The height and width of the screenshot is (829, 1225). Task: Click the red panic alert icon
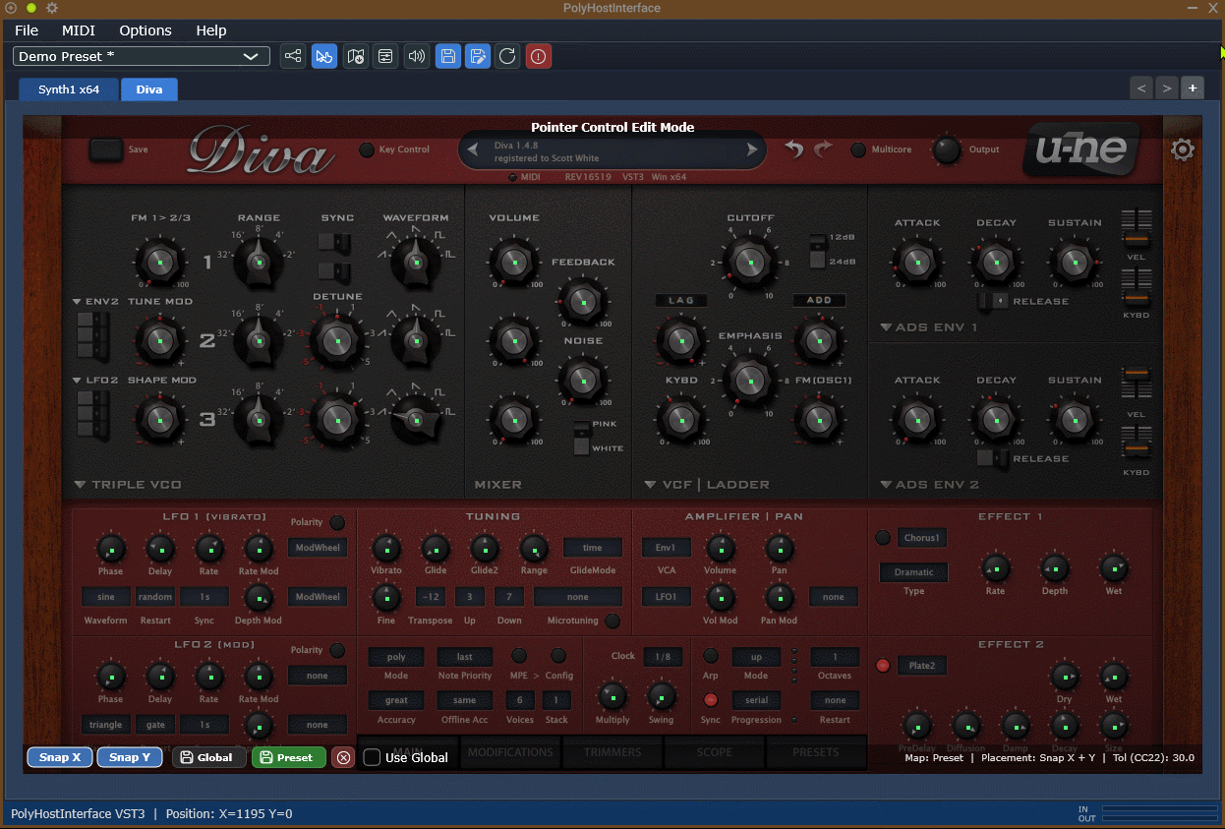pos(539,56)
